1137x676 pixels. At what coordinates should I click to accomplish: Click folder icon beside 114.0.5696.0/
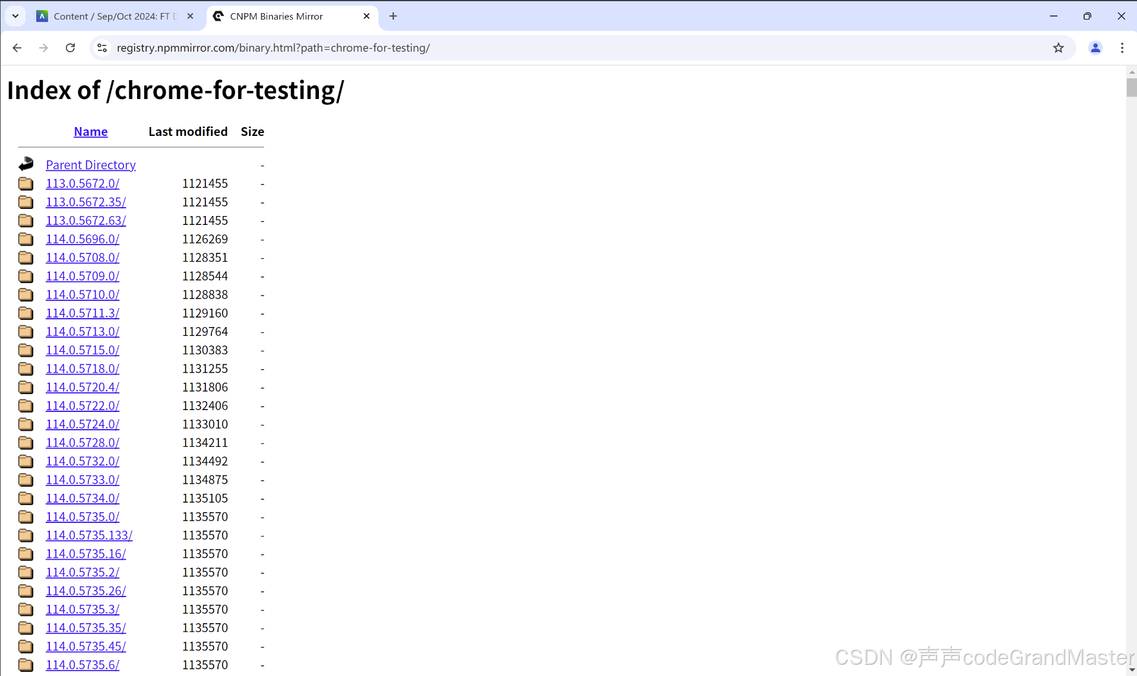pos(26,239)
